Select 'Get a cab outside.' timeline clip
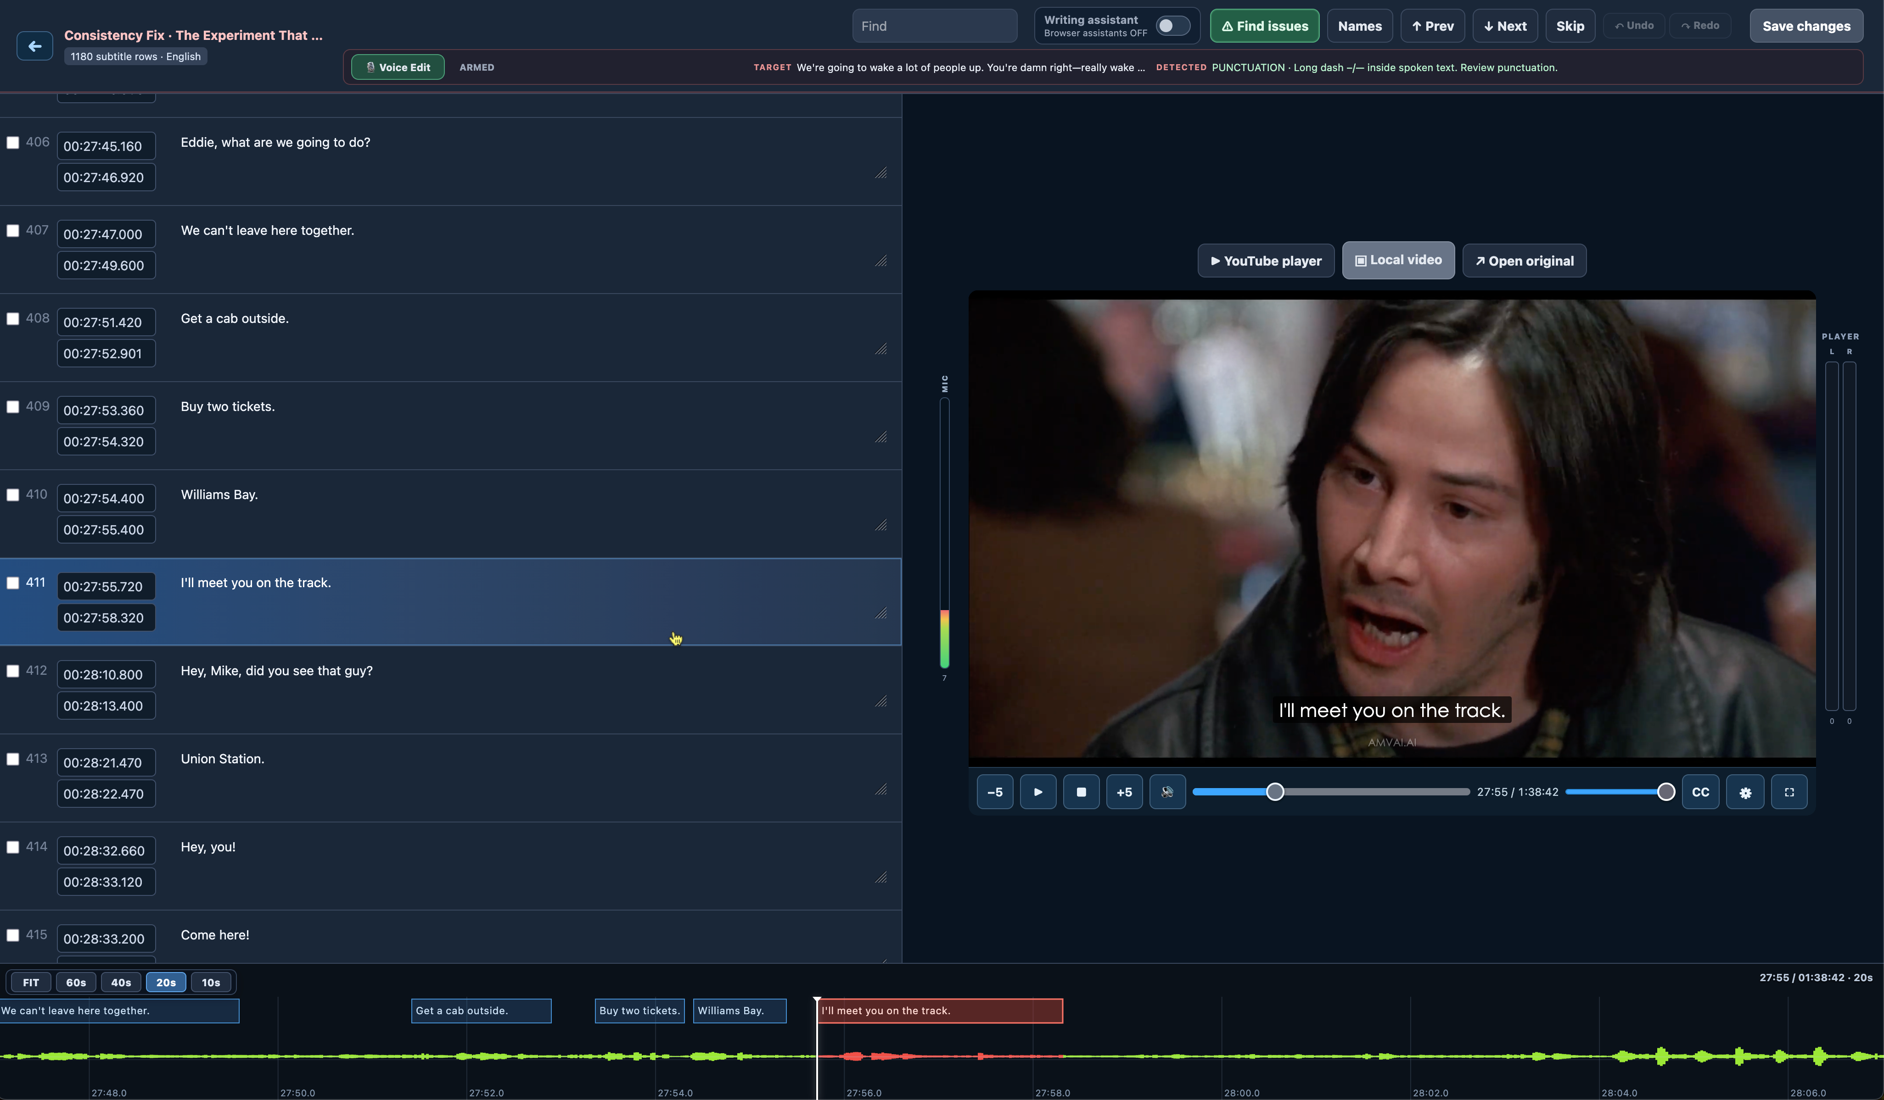Image resolution: width=1884 pixels, height=1100 pixels. (481, 1011)
